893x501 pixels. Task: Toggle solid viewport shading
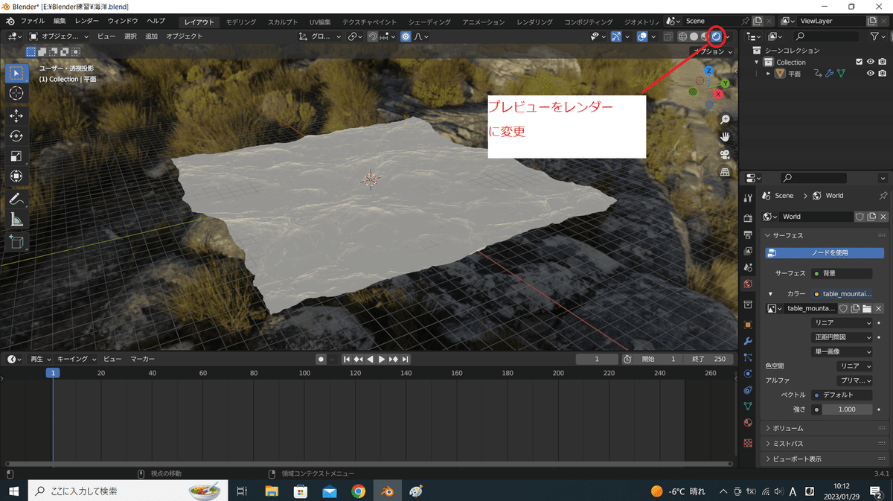pyautogui.click(x=694, y=36)
